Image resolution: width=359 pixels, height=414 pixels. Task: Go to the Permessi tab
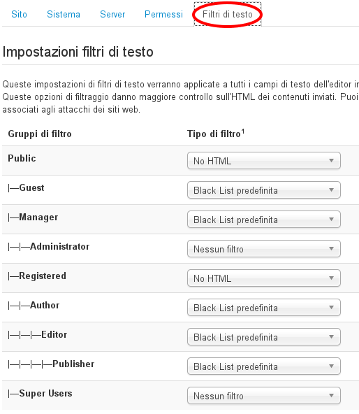point(163,14)
